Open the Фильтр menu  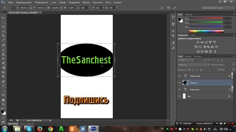(x=86, y=3)
